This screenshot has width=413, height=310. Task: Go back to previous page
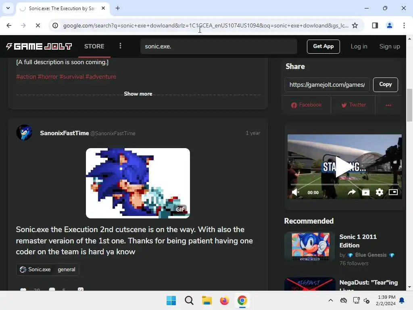point(9,25)
